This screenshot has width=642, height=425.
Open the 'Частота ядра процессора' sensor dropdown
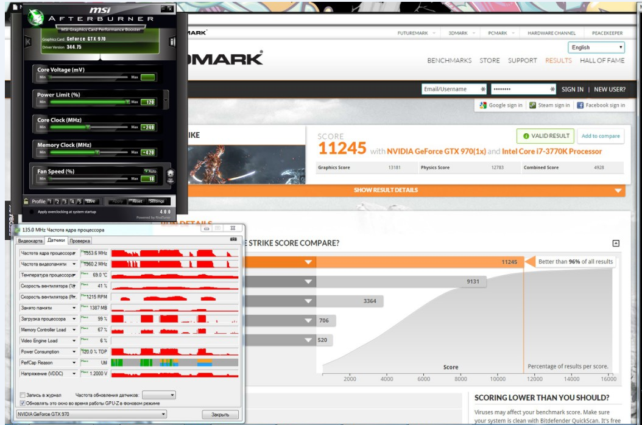coord(74,253)
